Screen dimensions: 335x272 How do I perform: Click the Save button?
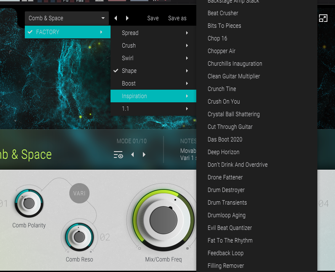point(153,18)
